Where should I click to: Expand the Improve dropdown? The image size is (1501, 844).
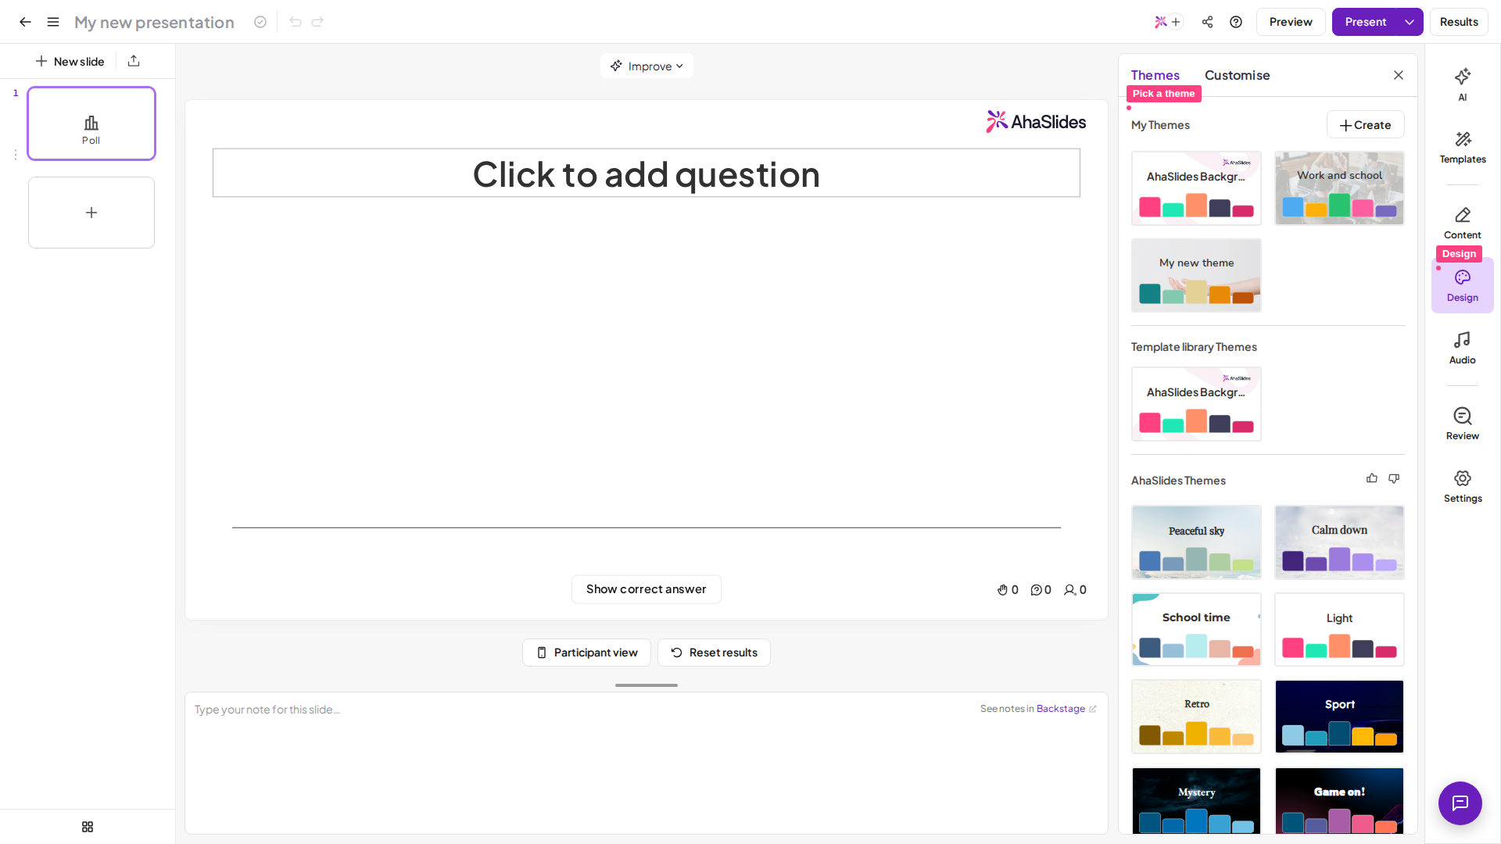point(647,66)
